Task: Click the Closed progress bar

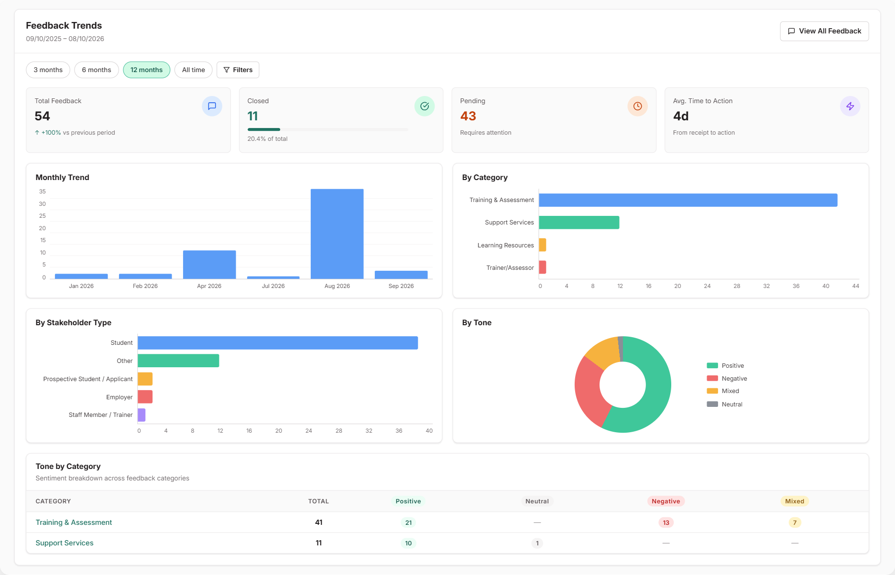Action: point(328,129)
